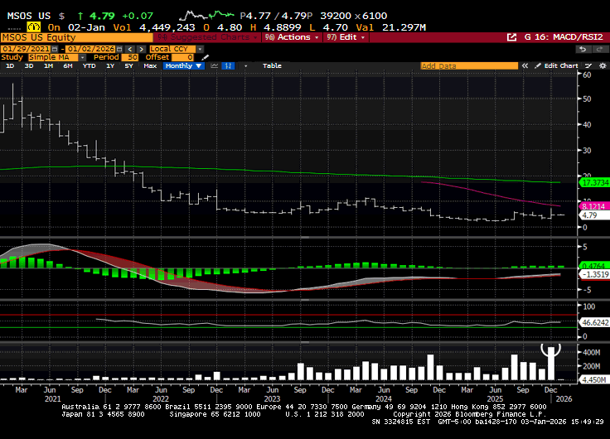The image size is (610, 439).
Task: Open chart settings gear icon
Action: pos(603,65)
